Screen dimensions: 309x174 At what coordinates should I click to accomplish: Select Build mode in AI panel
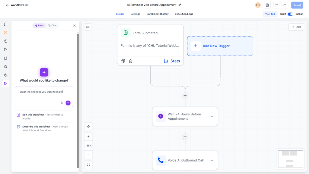point(39,25)
